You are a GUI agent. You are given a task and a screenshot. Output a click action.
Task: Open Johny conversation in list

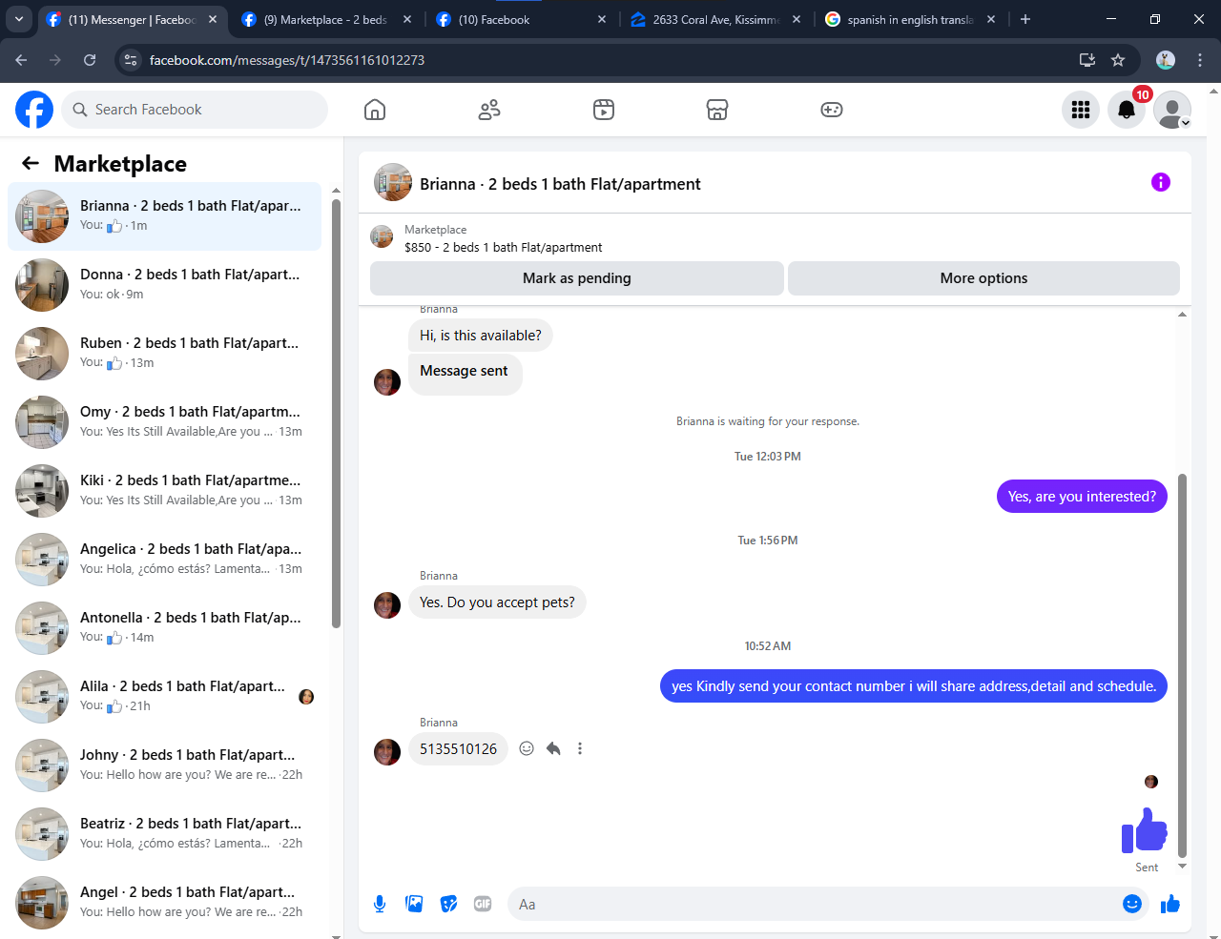pos(164,765)
